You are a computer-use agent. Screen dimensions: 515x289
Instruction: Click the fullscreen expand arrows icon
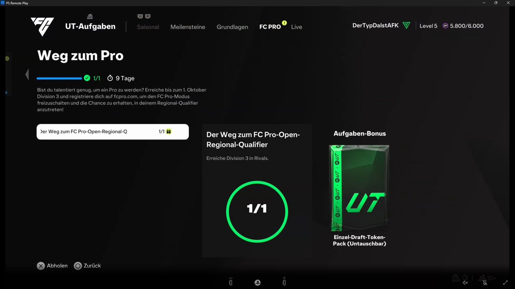tap(505, 283)
